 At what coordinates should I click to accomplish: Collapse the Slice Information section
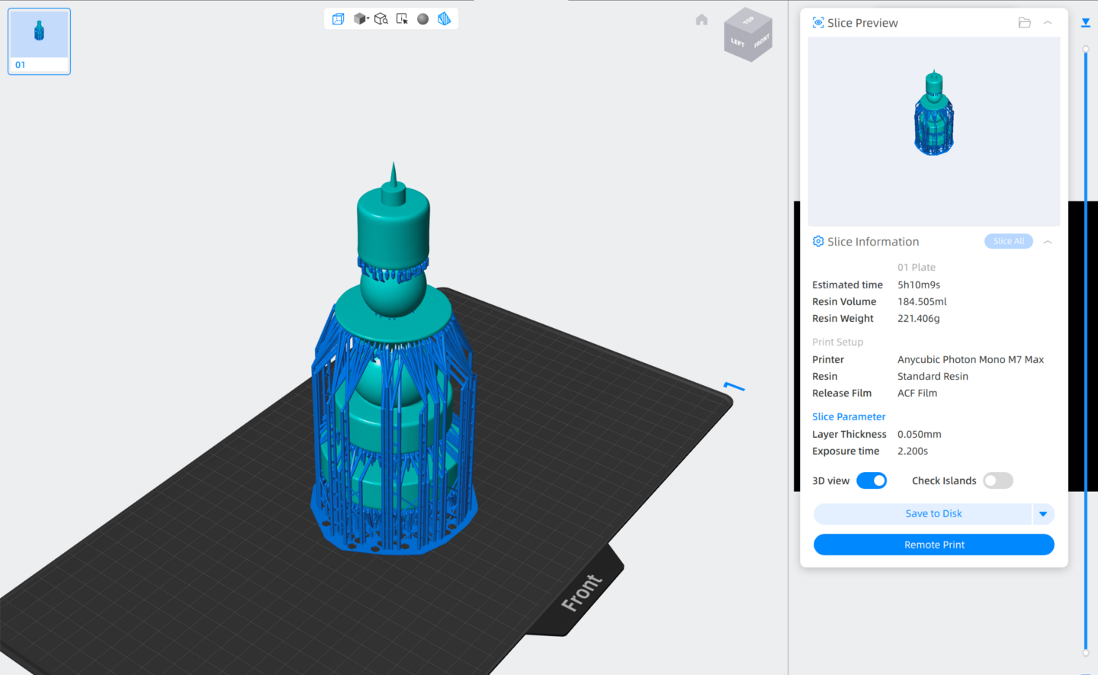[x=1048, y=242]
